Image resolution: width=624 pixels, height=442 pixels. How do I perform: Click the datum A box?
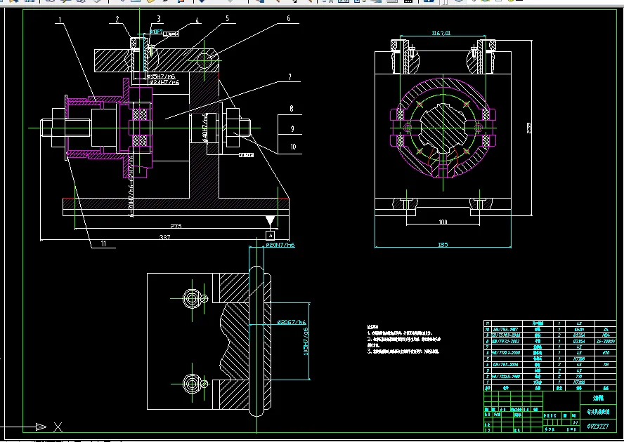(x=271, y=235)
